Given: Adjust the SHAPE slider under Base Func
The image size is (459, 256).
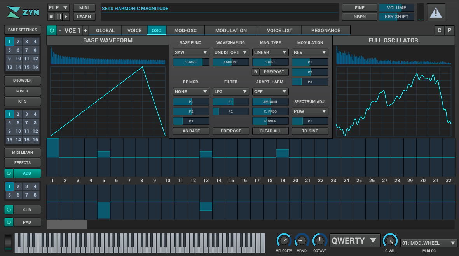Looking at the screenshot, I should point(191,62).
